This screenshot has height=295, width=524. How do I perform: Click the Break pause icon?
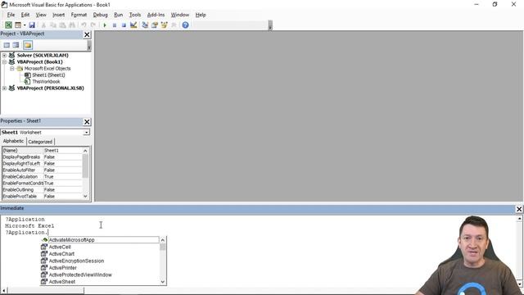point(115,25)
